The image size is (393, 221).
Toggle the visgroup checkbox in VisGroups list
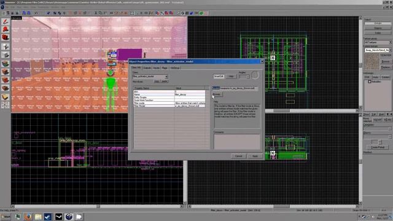click(369, 82)
